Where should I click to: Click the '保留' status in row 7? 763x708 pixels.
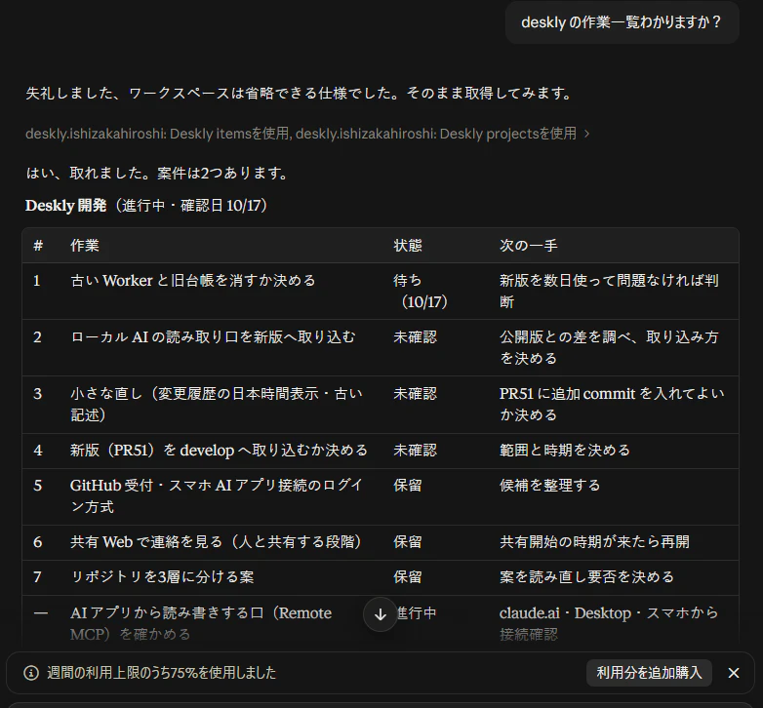tap(408, 577)
